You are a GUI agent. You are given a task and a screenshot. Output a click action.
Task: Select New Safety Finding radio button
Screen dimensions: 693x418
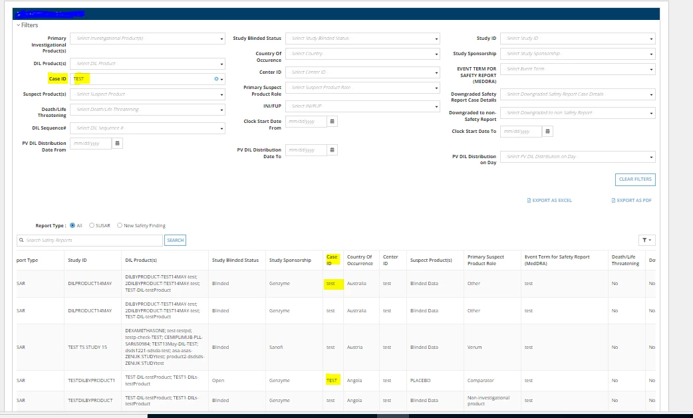pos(119,225)
